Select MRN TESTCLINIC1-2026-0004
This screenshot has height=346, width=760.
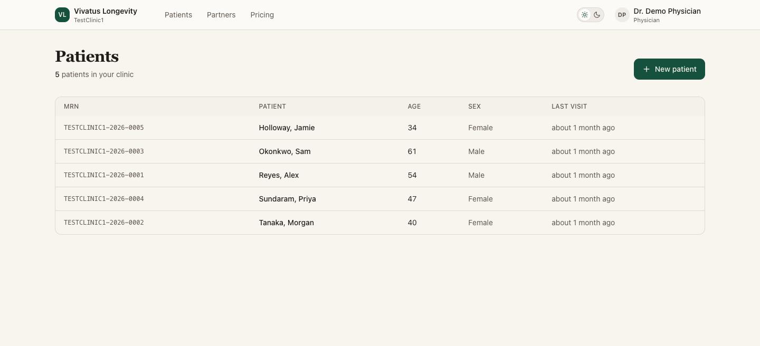tap(104, 199)
